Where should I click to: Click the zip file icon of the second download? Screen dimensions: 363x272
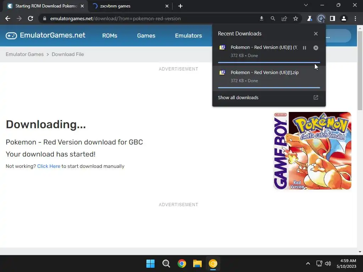click(222, 73)
